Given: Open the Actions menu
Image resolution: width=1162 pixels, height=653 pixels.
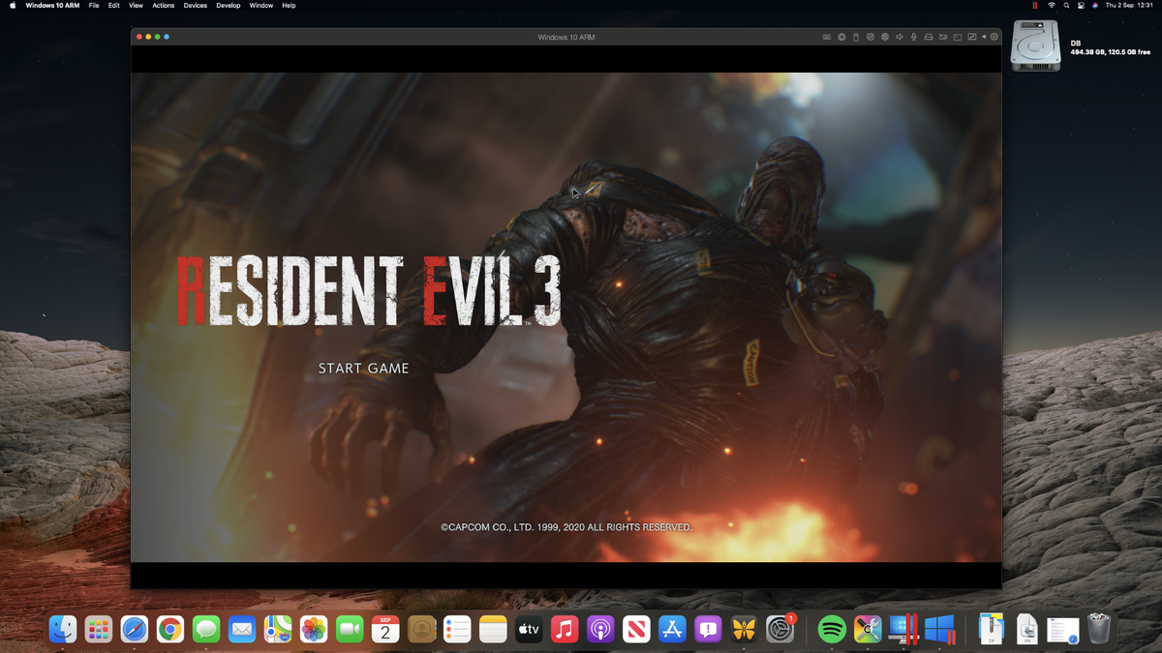Looking at the screenshot, I should [164, 5].
